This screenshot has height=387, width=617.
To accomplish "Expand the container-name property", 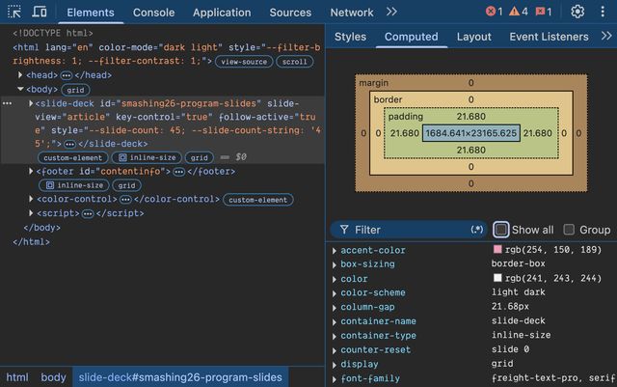I will tap(335, 322).
